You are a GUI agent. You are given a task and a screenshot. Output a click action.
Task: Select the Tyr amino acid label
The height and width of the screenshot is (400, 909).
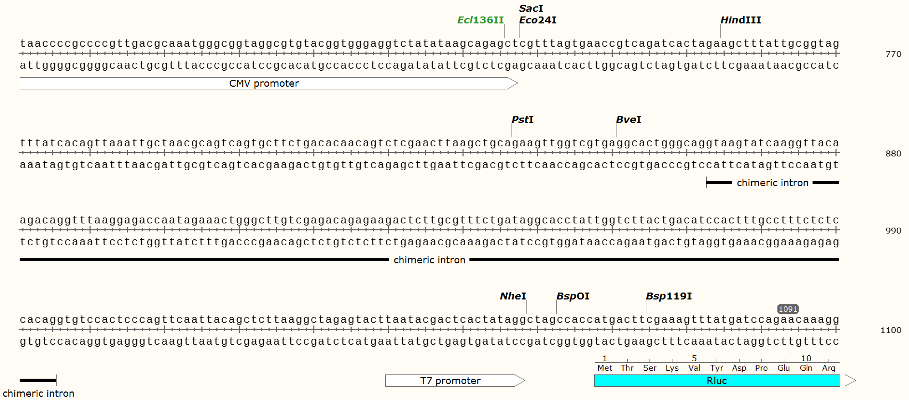coord(717,368)
